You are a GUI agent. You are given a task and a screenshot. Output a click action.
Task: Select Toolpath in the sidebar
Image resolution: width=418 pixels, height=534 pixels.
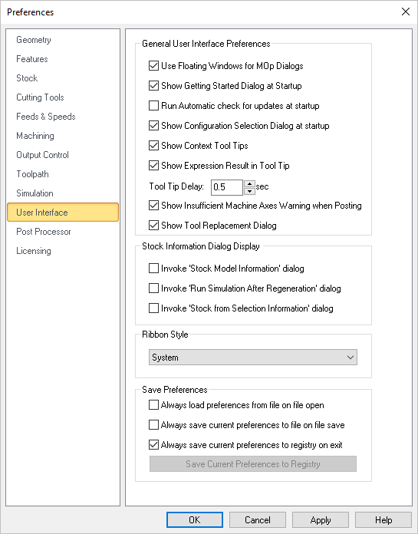33,174
